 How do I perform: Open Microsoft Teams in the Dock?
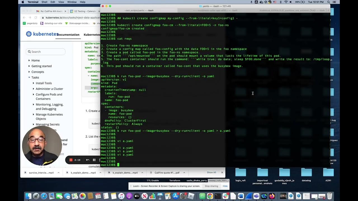coord(256,196)
